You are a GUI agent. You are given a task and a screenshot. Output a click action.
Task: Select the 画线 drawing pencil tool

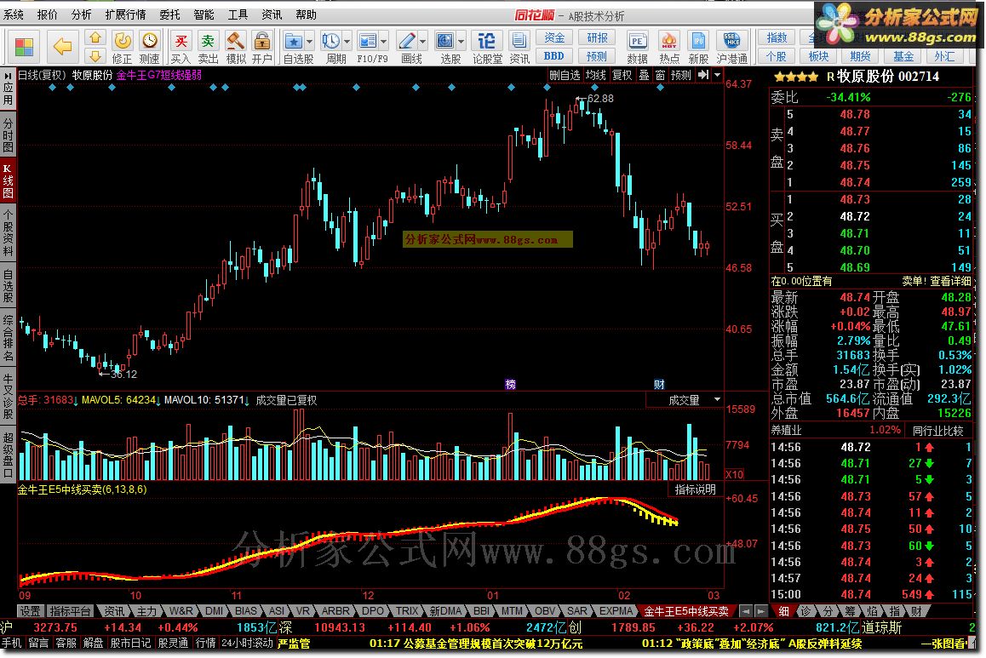pos(407,42)
